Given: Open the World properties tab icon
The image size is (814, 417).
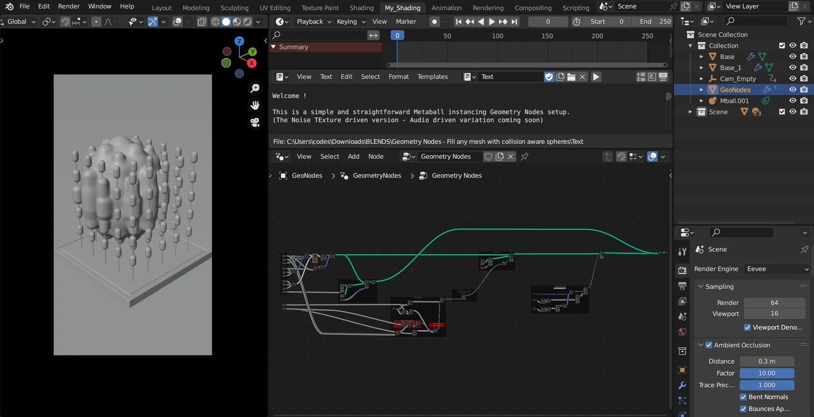Looking at the screenshot, I should click(682, 332).
